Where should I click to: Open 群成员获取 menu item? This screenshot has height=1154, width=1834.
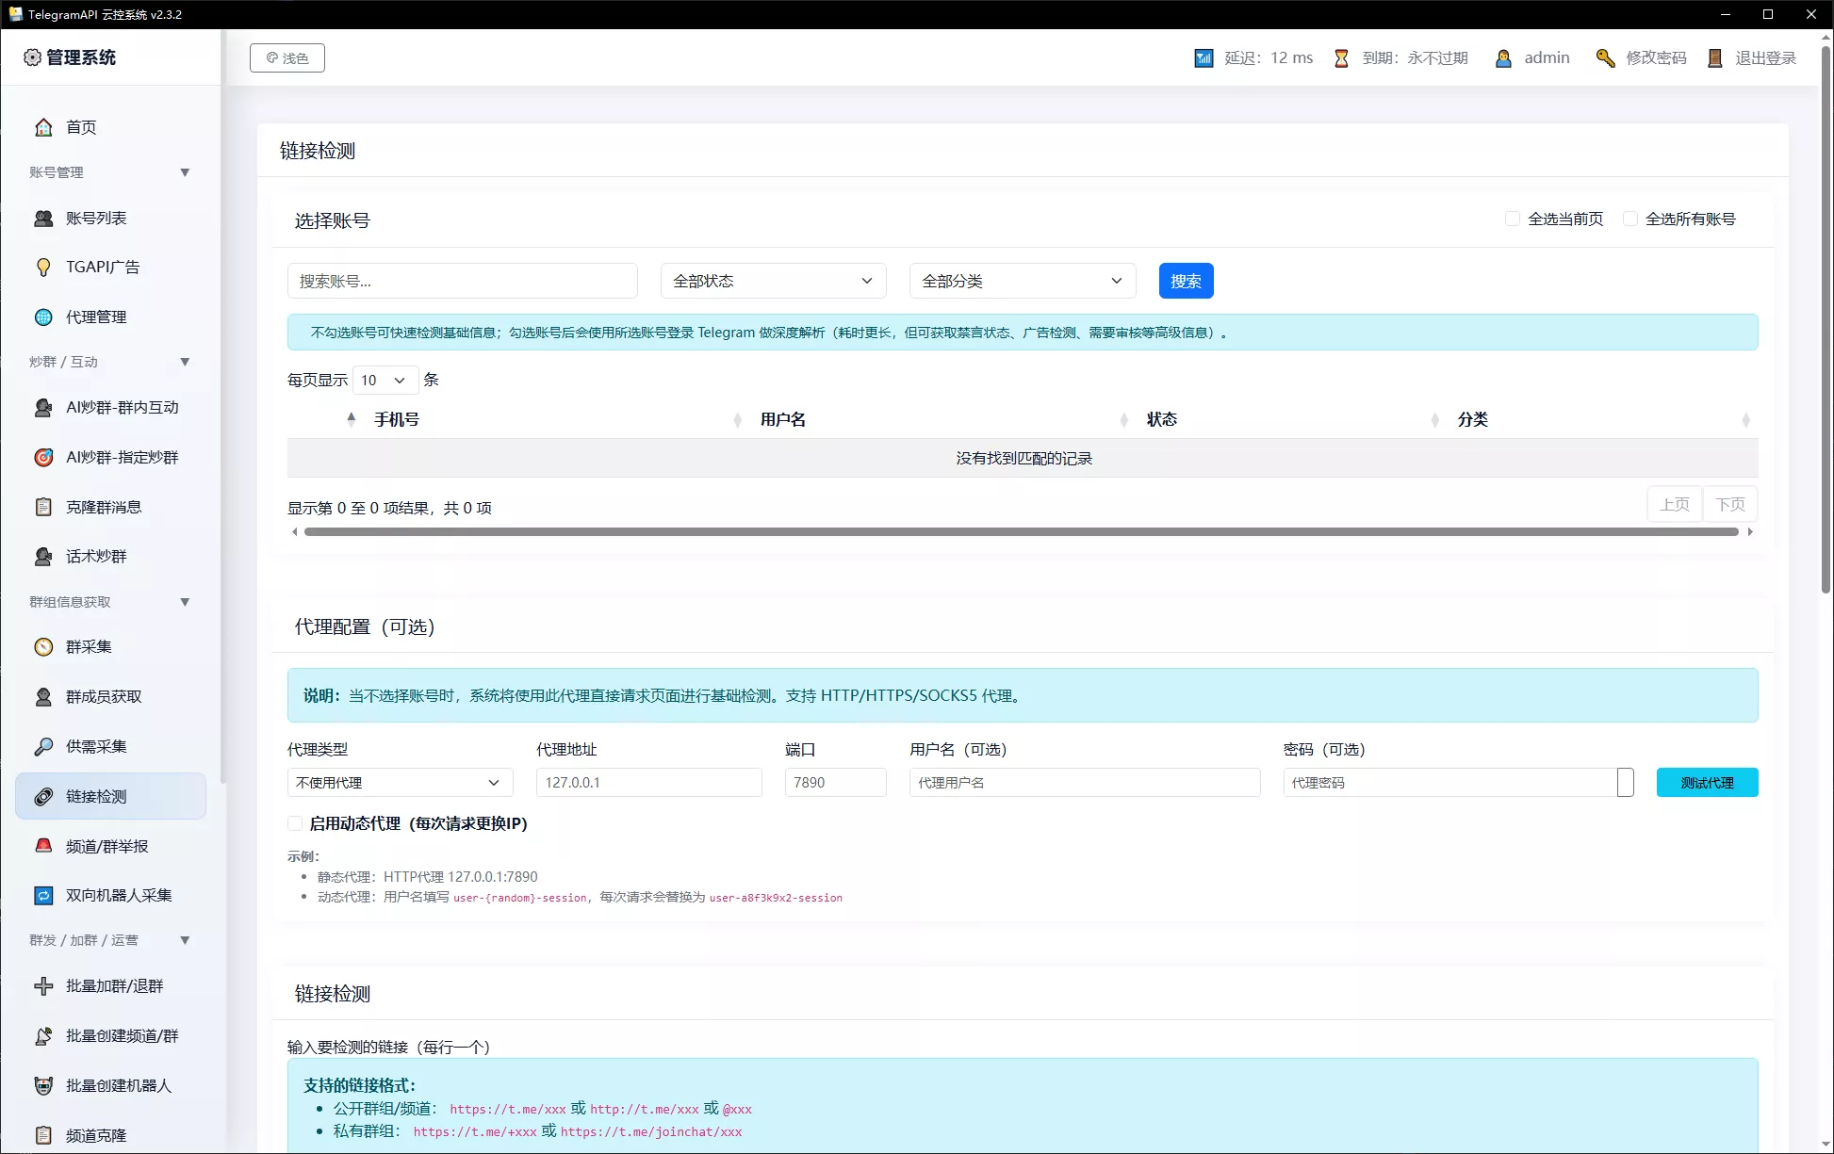(x=110, y=697)
